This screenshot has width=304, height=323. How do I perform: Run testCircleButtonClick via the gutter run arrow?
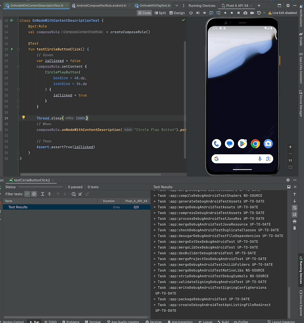11,49
